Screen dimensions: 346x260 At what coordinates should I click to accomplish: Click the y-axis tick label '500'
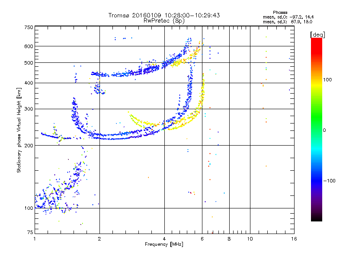(29, 63)
